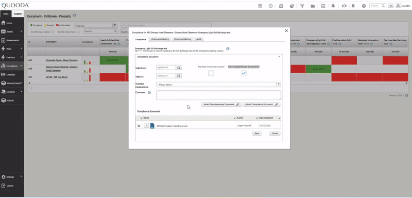Screen dimensions: 412x198
Task: Open the Valid From calendar picker
Action: pyautogui.click(x=179, y=68)
